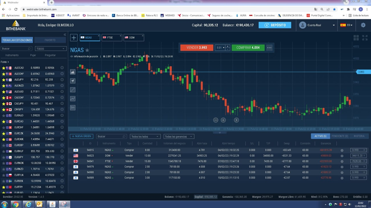Image resolution: width=371 pixels, height=208 pixels.
Task: Toggle favorite star for AUDCAD
Action: [x=3, y=68]
